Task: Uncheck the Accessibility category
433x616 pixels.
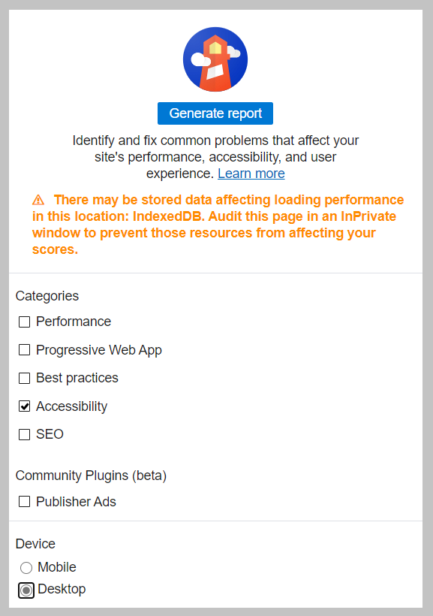Action: (24, 406)
